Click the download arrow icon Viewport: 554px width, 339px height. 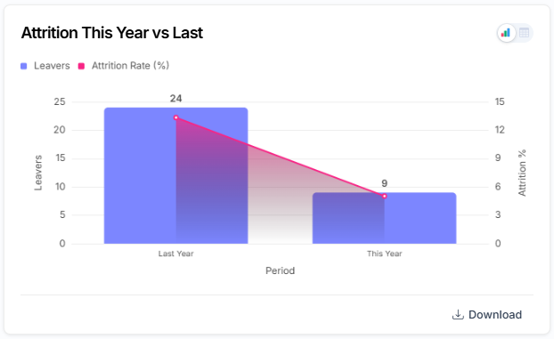pos(458,314)
